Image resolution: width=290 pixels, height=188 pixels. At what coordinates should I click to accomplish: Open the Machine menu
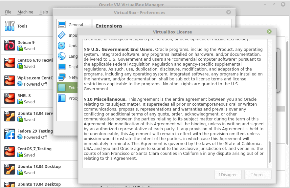25,12
